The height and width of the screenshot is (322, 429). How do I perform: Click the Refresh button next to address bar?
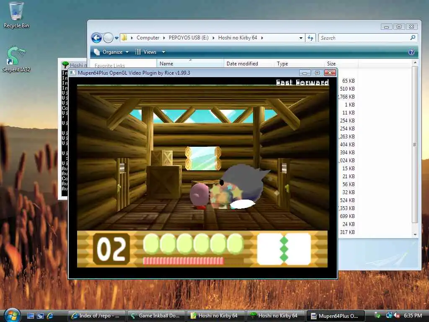[310, 38]
